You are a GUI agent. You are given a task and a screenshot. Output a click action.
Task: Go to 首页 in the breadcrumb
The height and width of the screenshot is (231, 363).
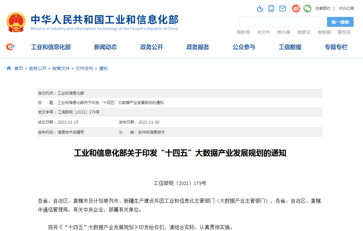(19, 68)
